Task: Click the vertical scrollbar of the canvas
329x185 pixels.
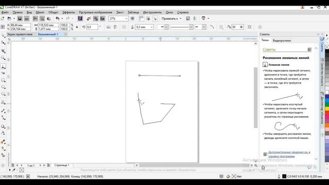Action: [255, 98]
